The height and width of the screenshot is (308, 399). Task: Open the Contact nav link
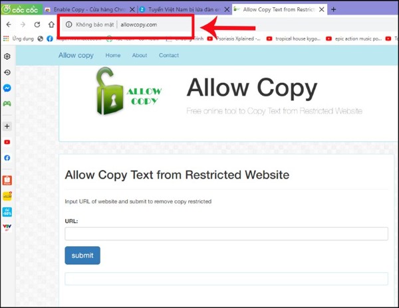tap(169, 55)
